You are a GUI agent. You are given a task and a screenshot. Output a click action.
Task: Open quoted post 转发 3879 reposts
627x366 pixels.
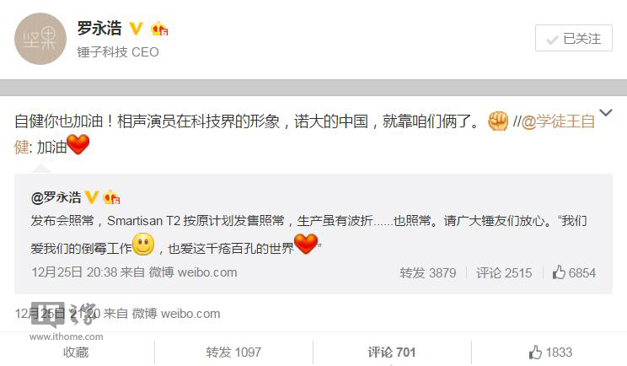pyautogui.click(x=428, y=272)
